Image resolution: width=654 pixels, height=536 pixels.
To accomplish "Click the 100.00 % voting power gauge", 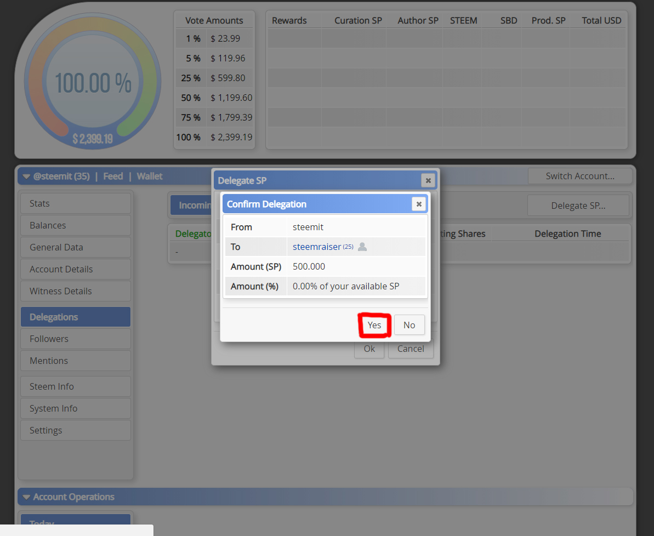I will tap(93, 81).
